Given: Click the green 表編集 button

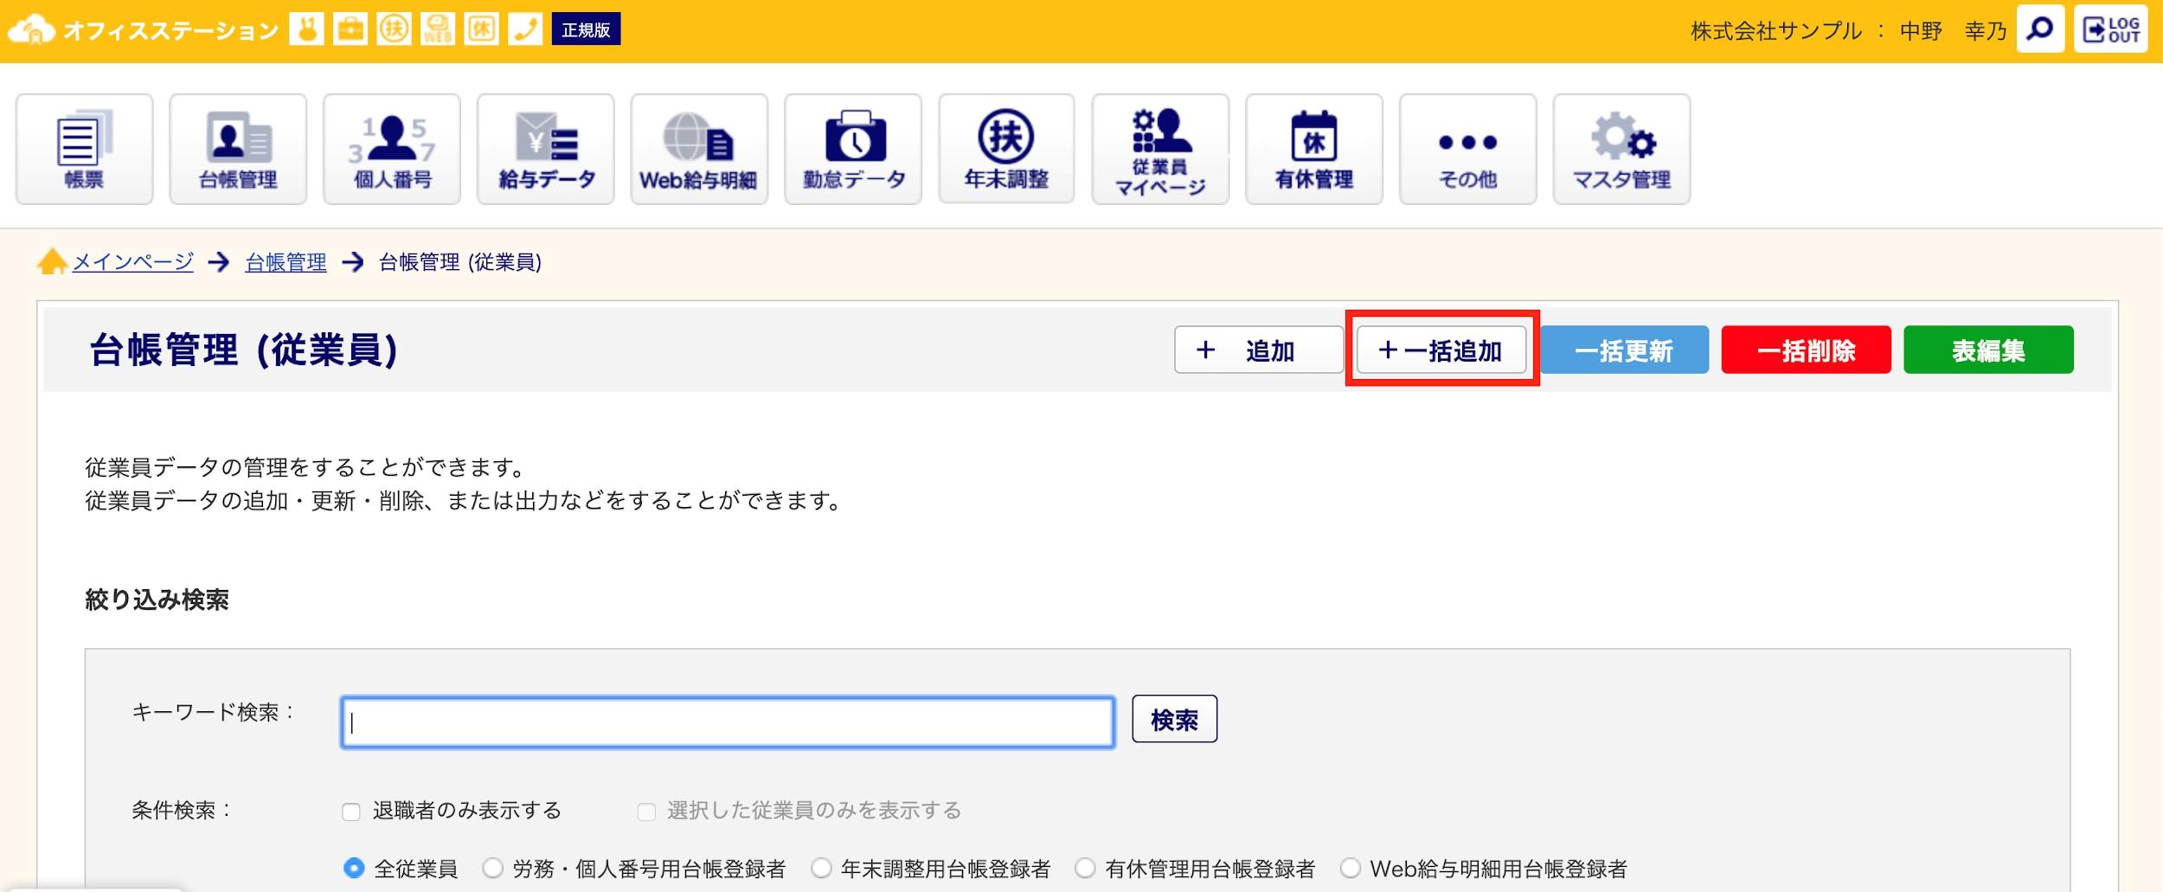Looking at the screenshot, I should (x=1988, y=350).
